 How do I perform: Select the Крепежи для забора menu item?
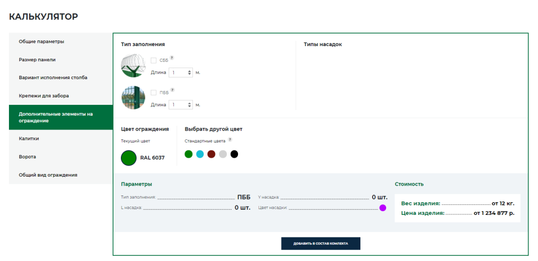(x=44, y=96)
